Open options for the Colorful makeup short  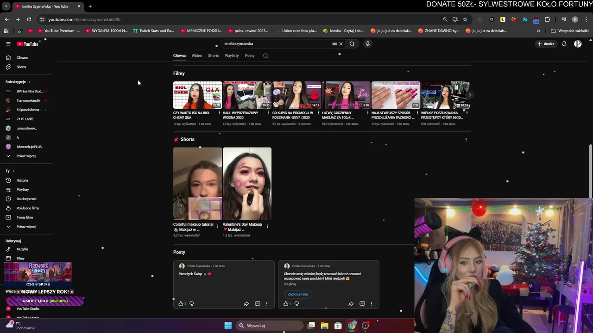click(x=218, y=226)
